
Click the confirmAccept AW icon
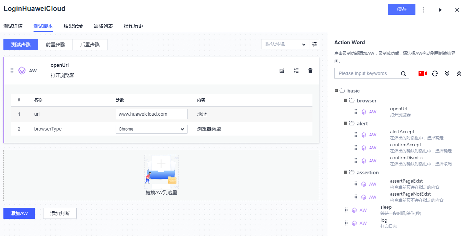coord(364,148)
